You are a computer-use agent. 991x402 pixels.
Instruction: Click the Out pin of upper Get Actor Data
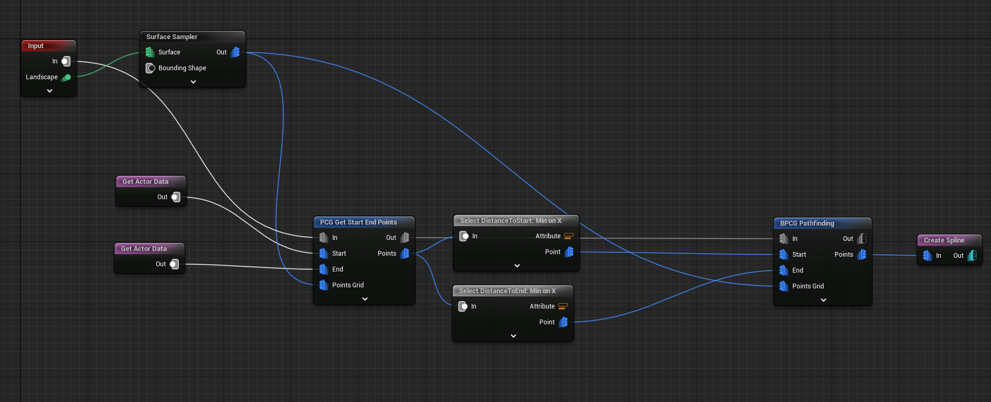(176, 197)
